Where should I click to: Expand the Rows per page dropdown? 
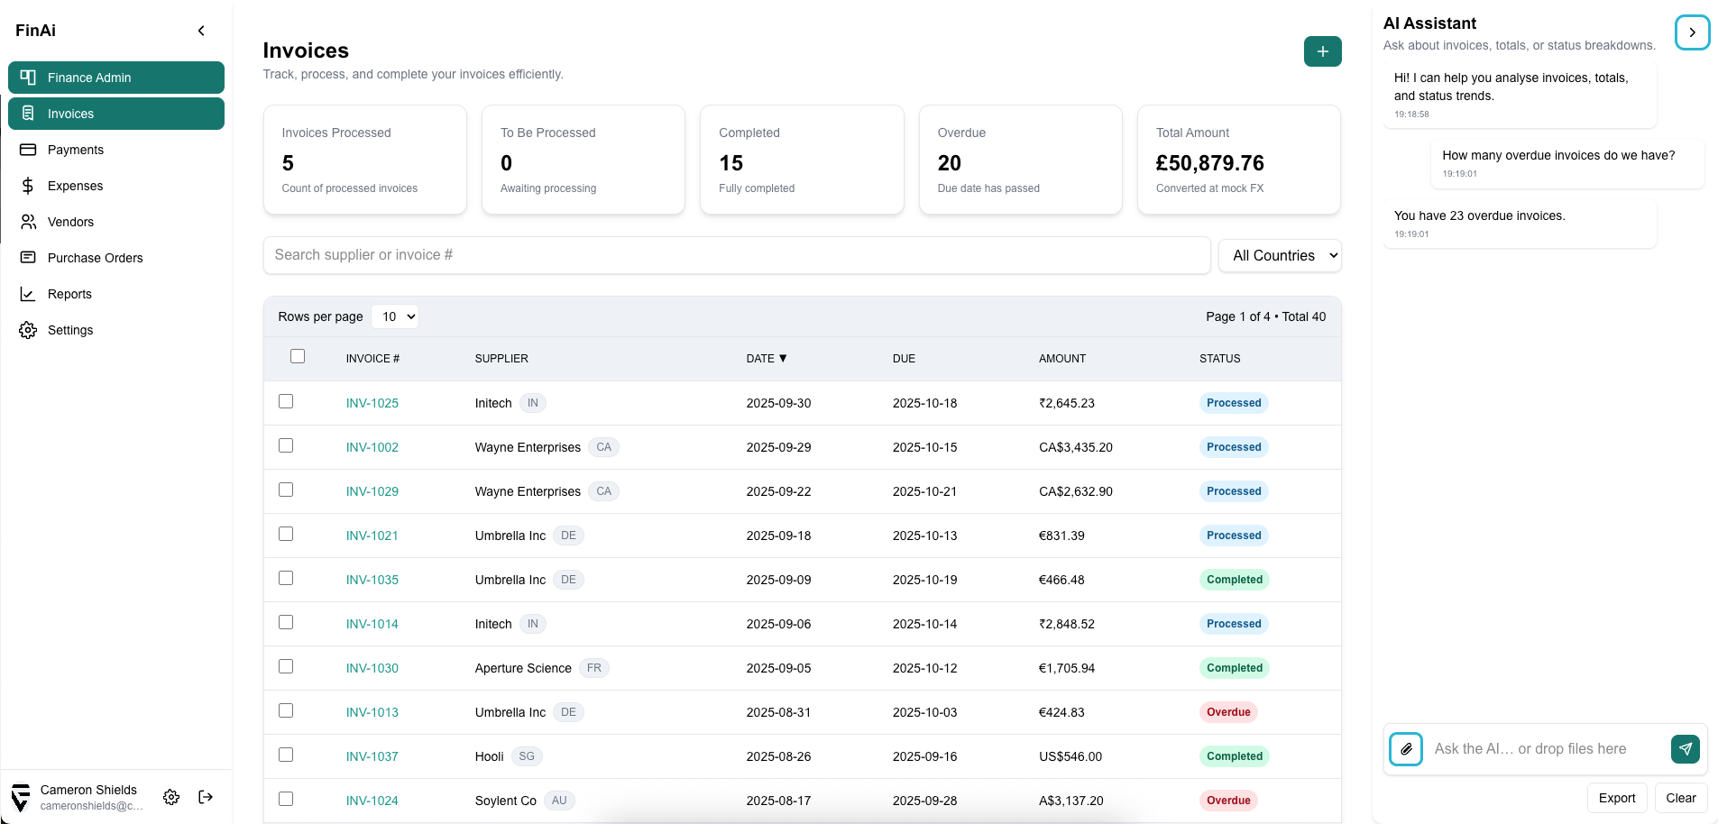point(395,316)
